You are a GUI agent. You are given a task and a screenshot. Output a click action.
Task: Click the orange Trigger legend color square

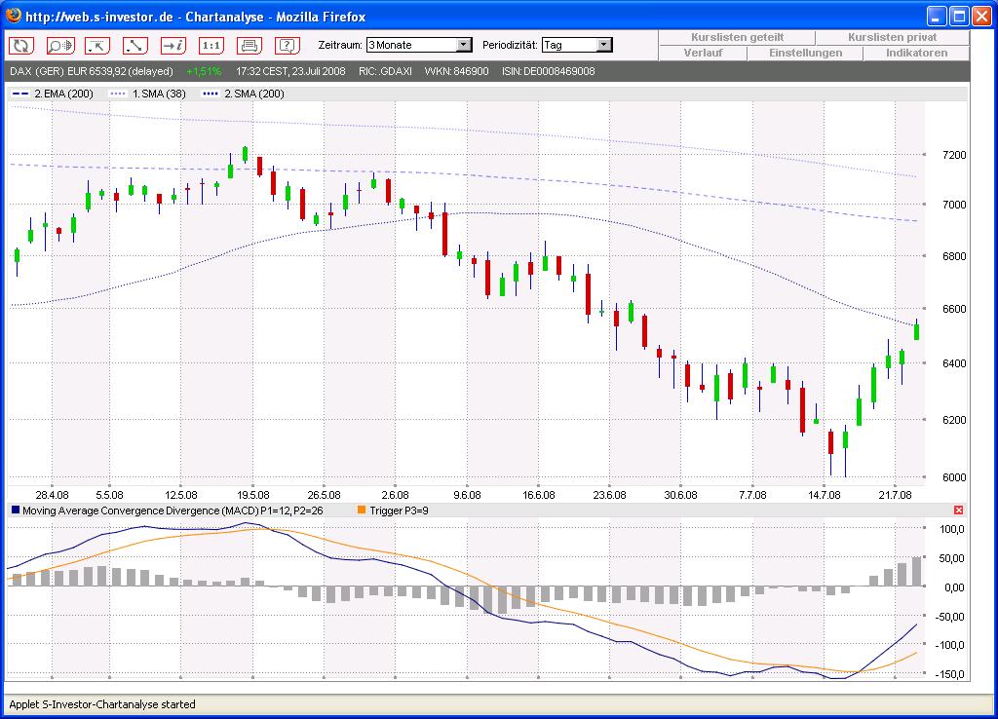point(362,510)
